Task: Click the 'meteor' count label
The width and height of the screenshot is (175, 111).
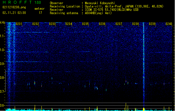Action: pyautogui.click(x=40, y=9)
